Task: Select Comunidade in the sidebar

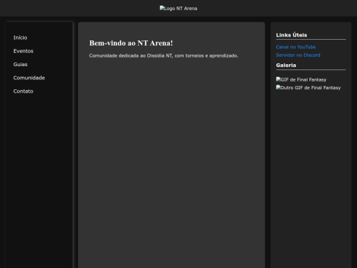Action: [x=29, y=78]
